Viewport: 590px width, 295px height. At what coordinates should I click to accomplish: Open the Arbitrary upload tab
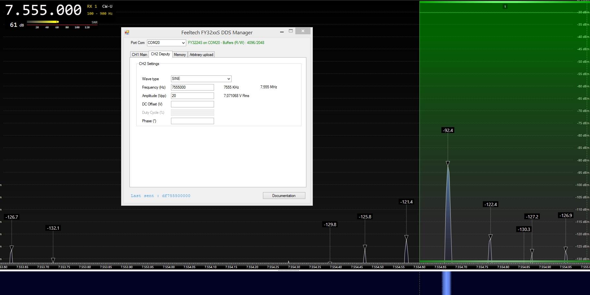(x=201, y=55)
